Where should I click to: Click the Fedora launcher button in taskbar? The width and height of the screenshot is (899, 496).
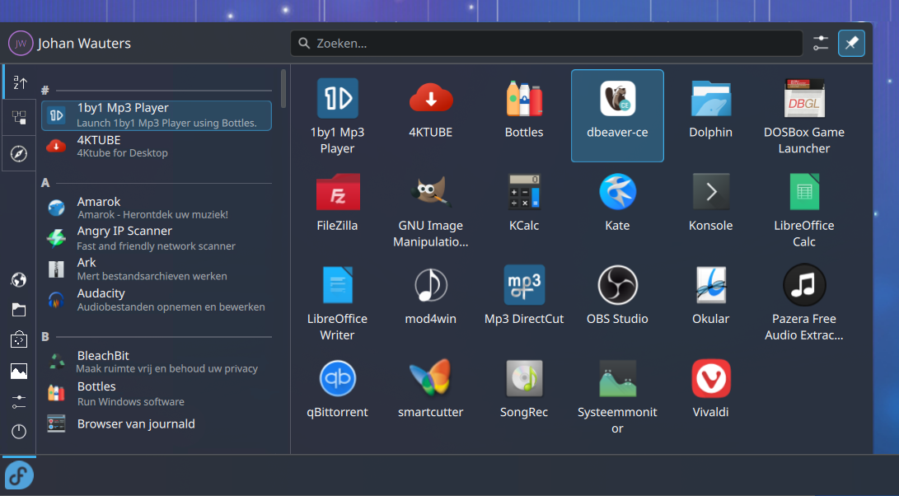19,475
